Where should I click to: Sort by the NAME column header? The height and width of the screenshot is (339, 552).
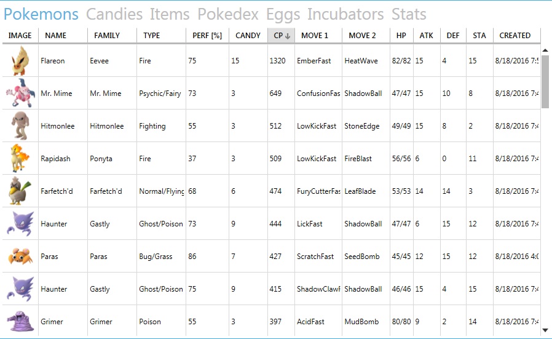[x=55, y=36]
